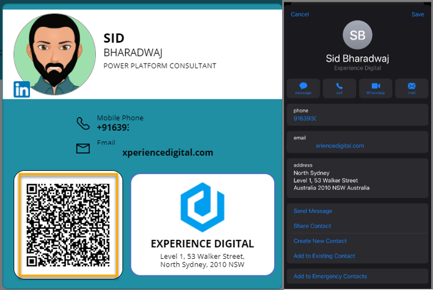This screenshot has width=433, height=290.
Task: Click the Mobile Phone label on card
Action: pos(120,118)
